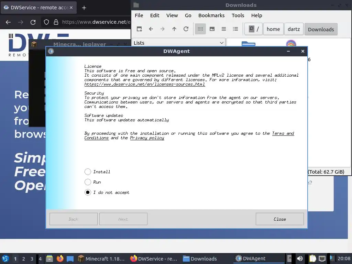Image resolution: width=352 pixels, height=264 pixels.
Task: Go forward in the file manager
Action: click(x=163, y=29)
